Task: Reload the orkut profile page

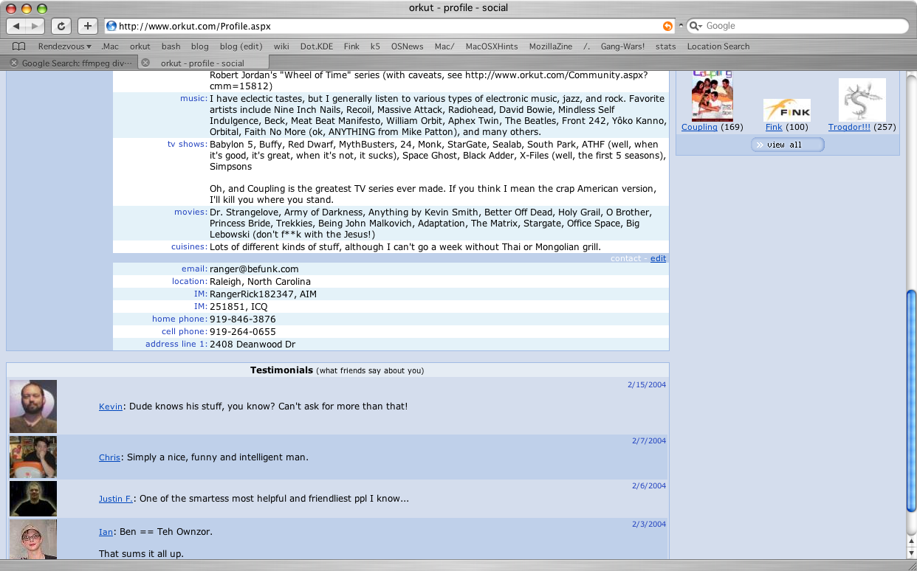Action: [61, 26]
